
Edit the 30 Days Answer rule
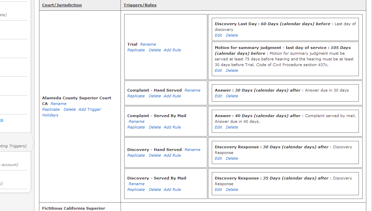click(218, 96)
